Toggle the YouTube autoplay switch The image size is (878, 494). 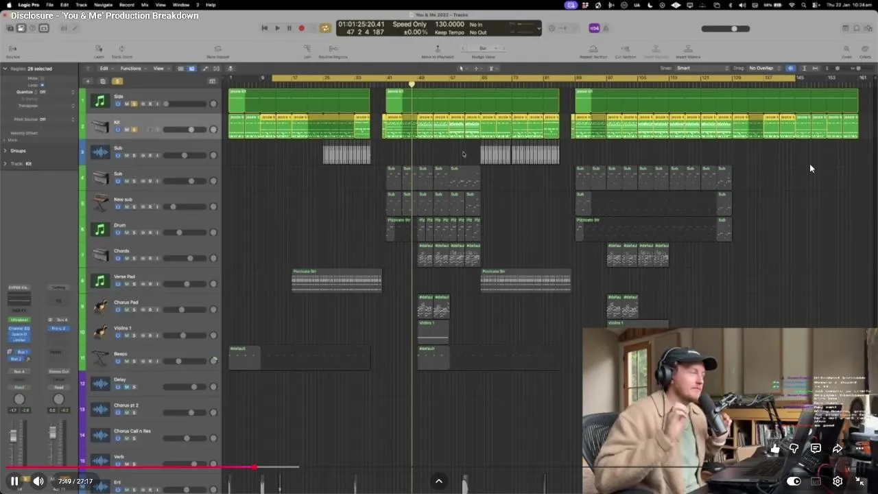pyautogui.click(x=794, y=481)
